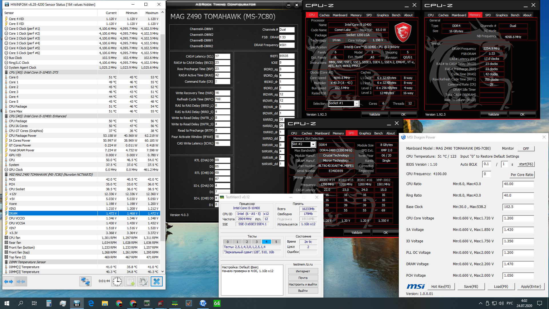Viewport: 549px width, 309px height.
Task: Click HWiNFO log file add icon
Action: click(131, 282)
